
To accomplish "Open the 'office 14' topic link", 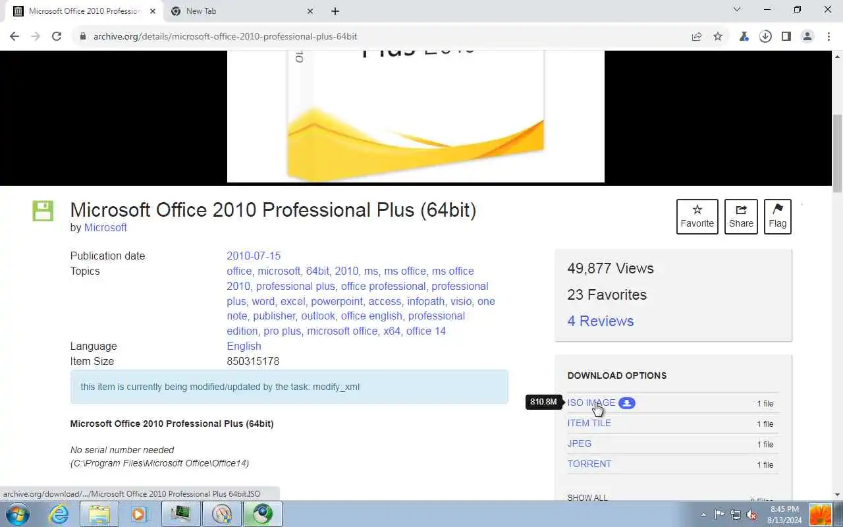I will click(426, 331).
